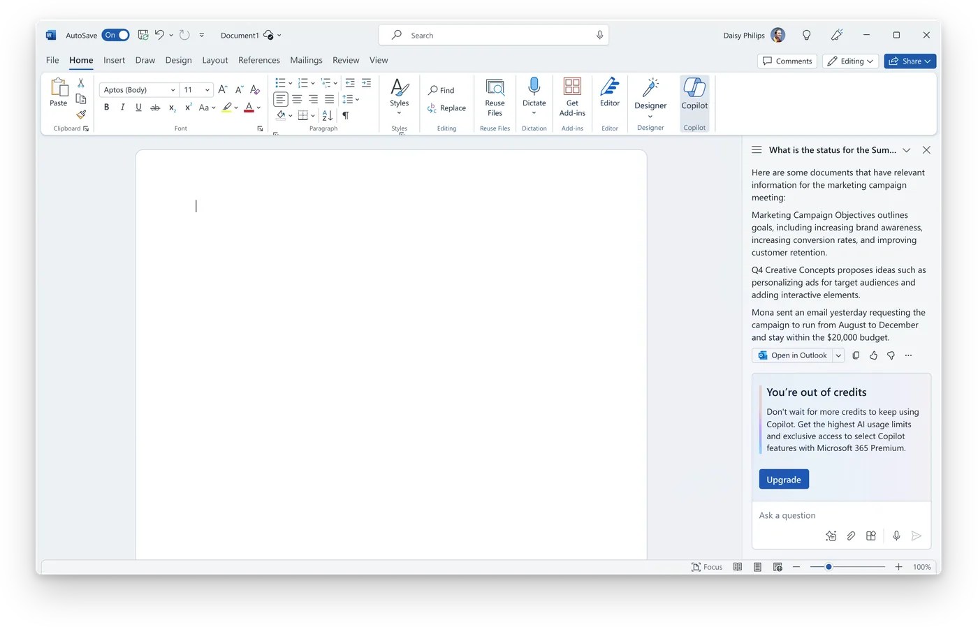Open the font size 11 dropdown
Screen dimensions: 978x627
[207, 90]
